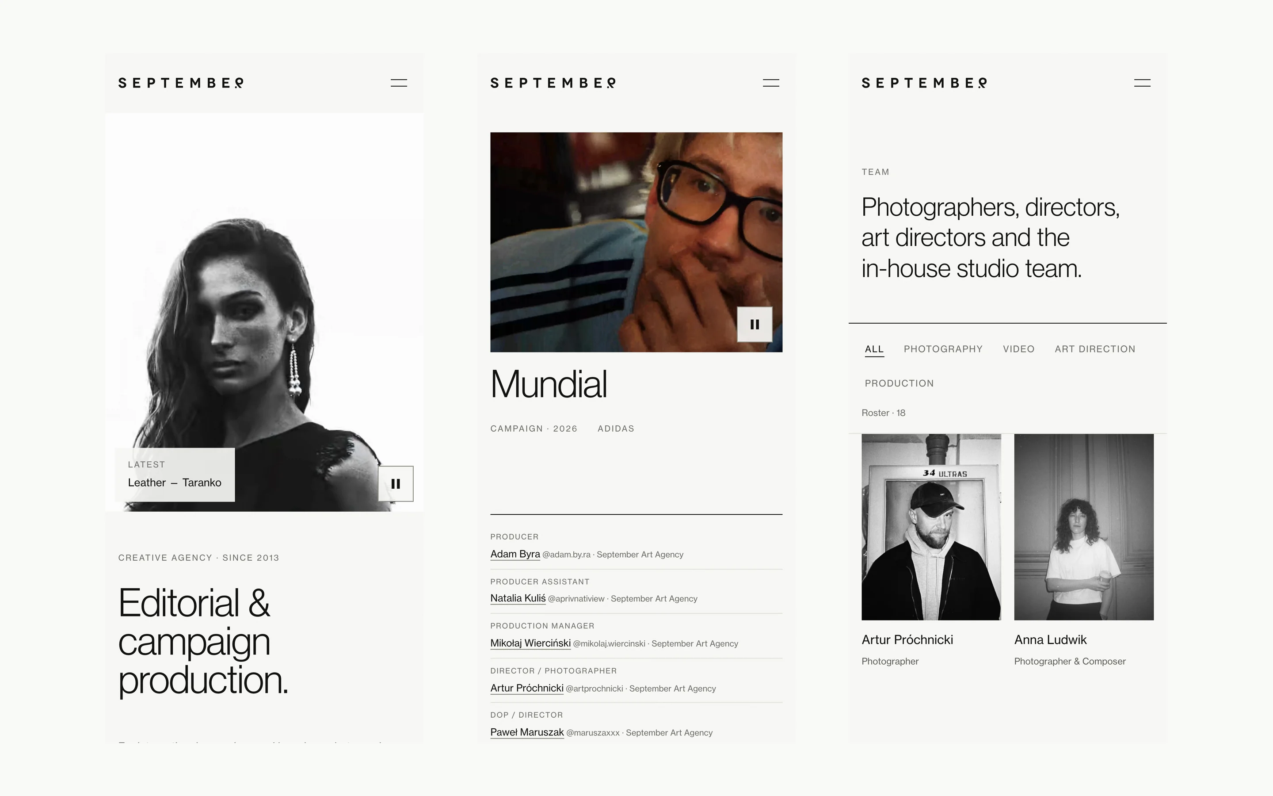The width and height of the screenshot is (1273, 796).
Task: Open Paweł Maruszak credit link
Action: click(x=526, y=732)
